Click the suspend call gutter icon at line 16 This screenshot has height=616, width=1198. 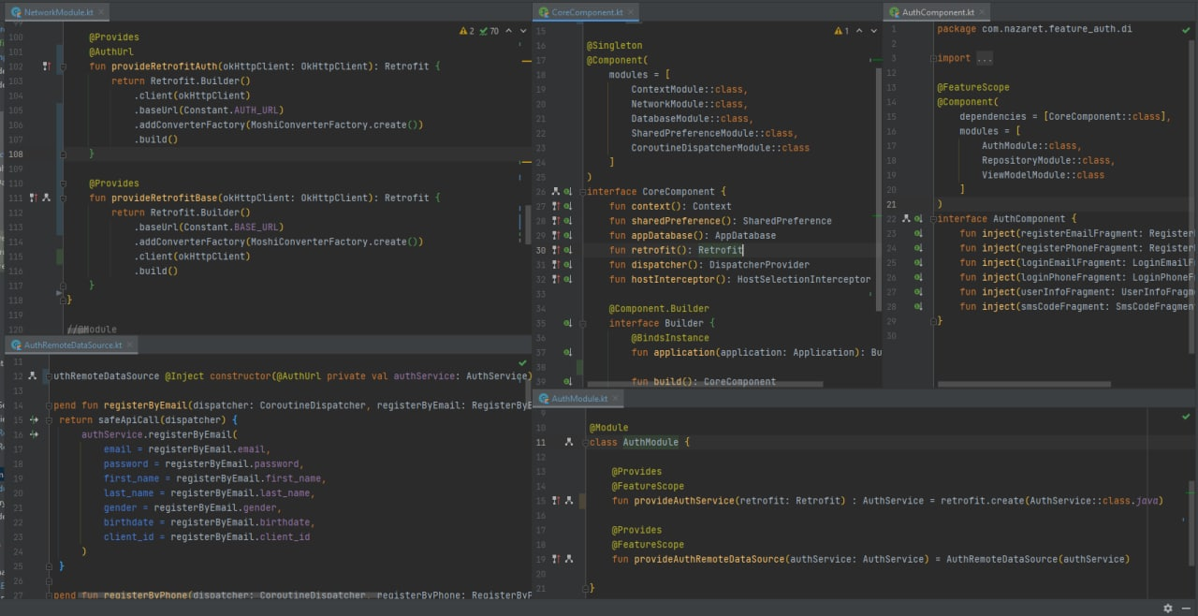[34, 434]
